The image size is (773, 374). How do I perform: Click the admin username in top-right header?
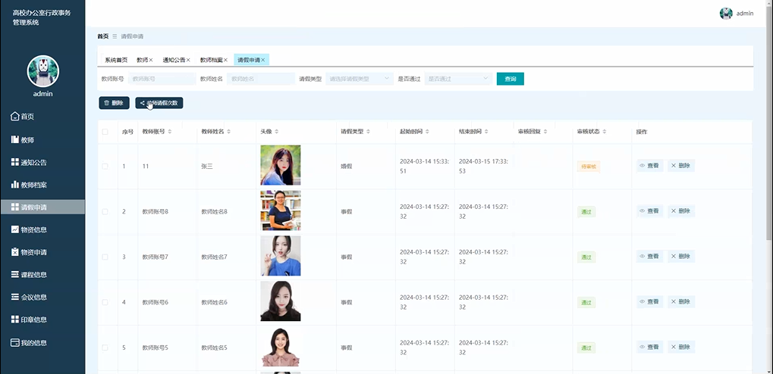tap(745, 14)
